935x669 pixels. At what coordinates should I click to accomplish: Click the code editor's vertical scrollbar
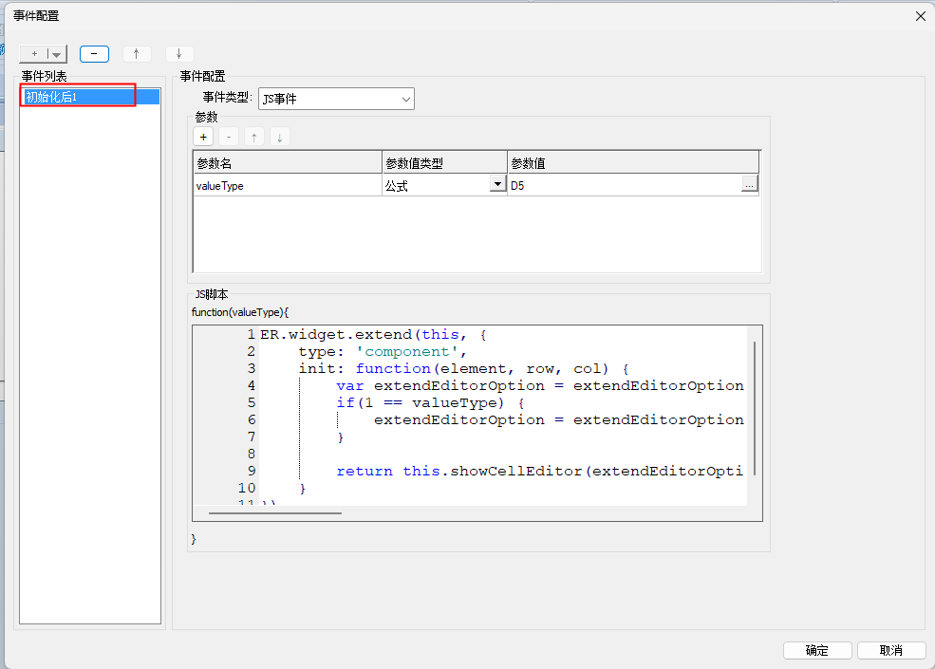(x=755, y=408)
